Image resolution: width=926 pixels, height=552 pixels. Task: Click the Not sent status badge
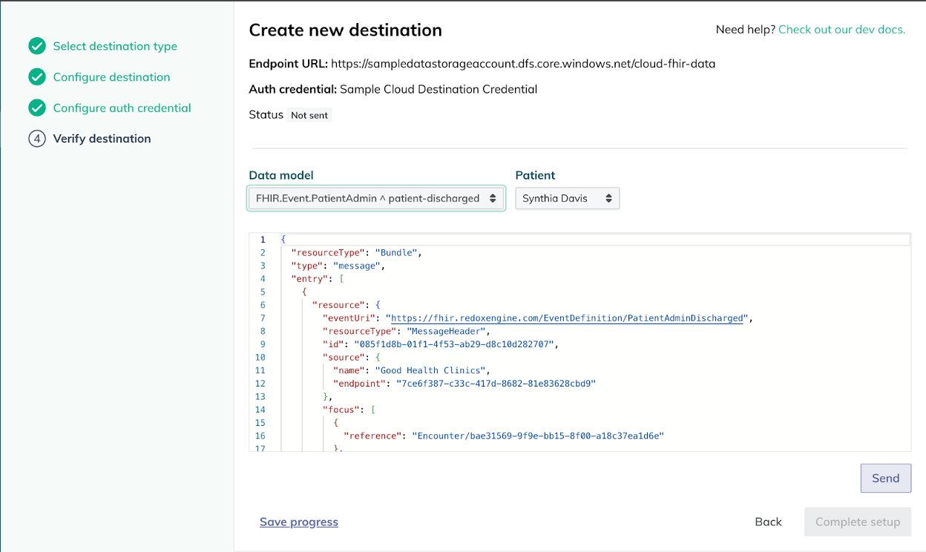click(309, 116)
